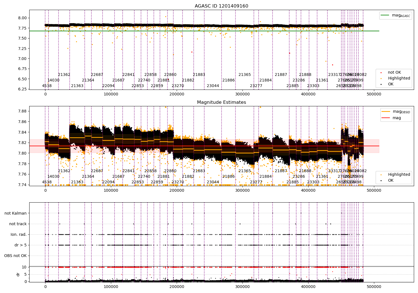Select the green mag AGASC legend entry
The image size is (418, 293).
(x=396, y=15)
